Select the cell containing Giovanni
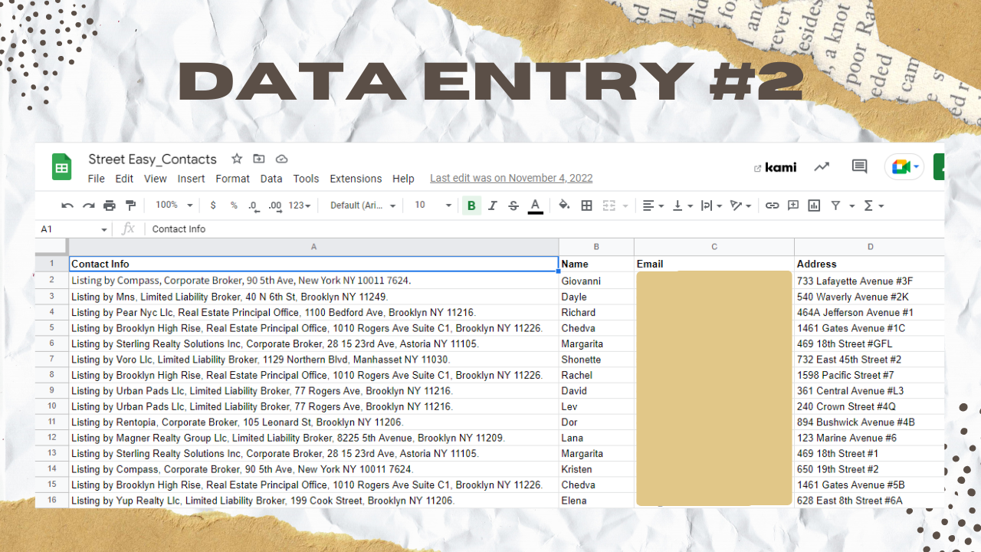This screenshot has height=552, width=981. tap(596, 281)
